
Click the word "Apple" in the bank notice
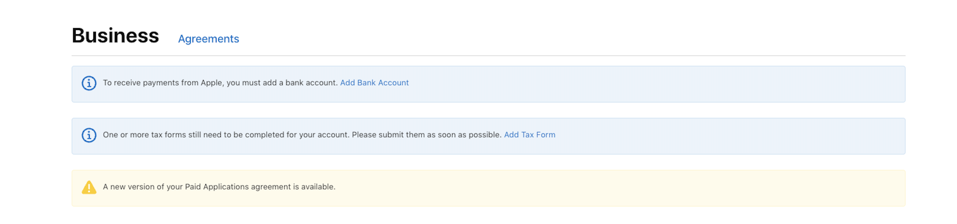212,83
